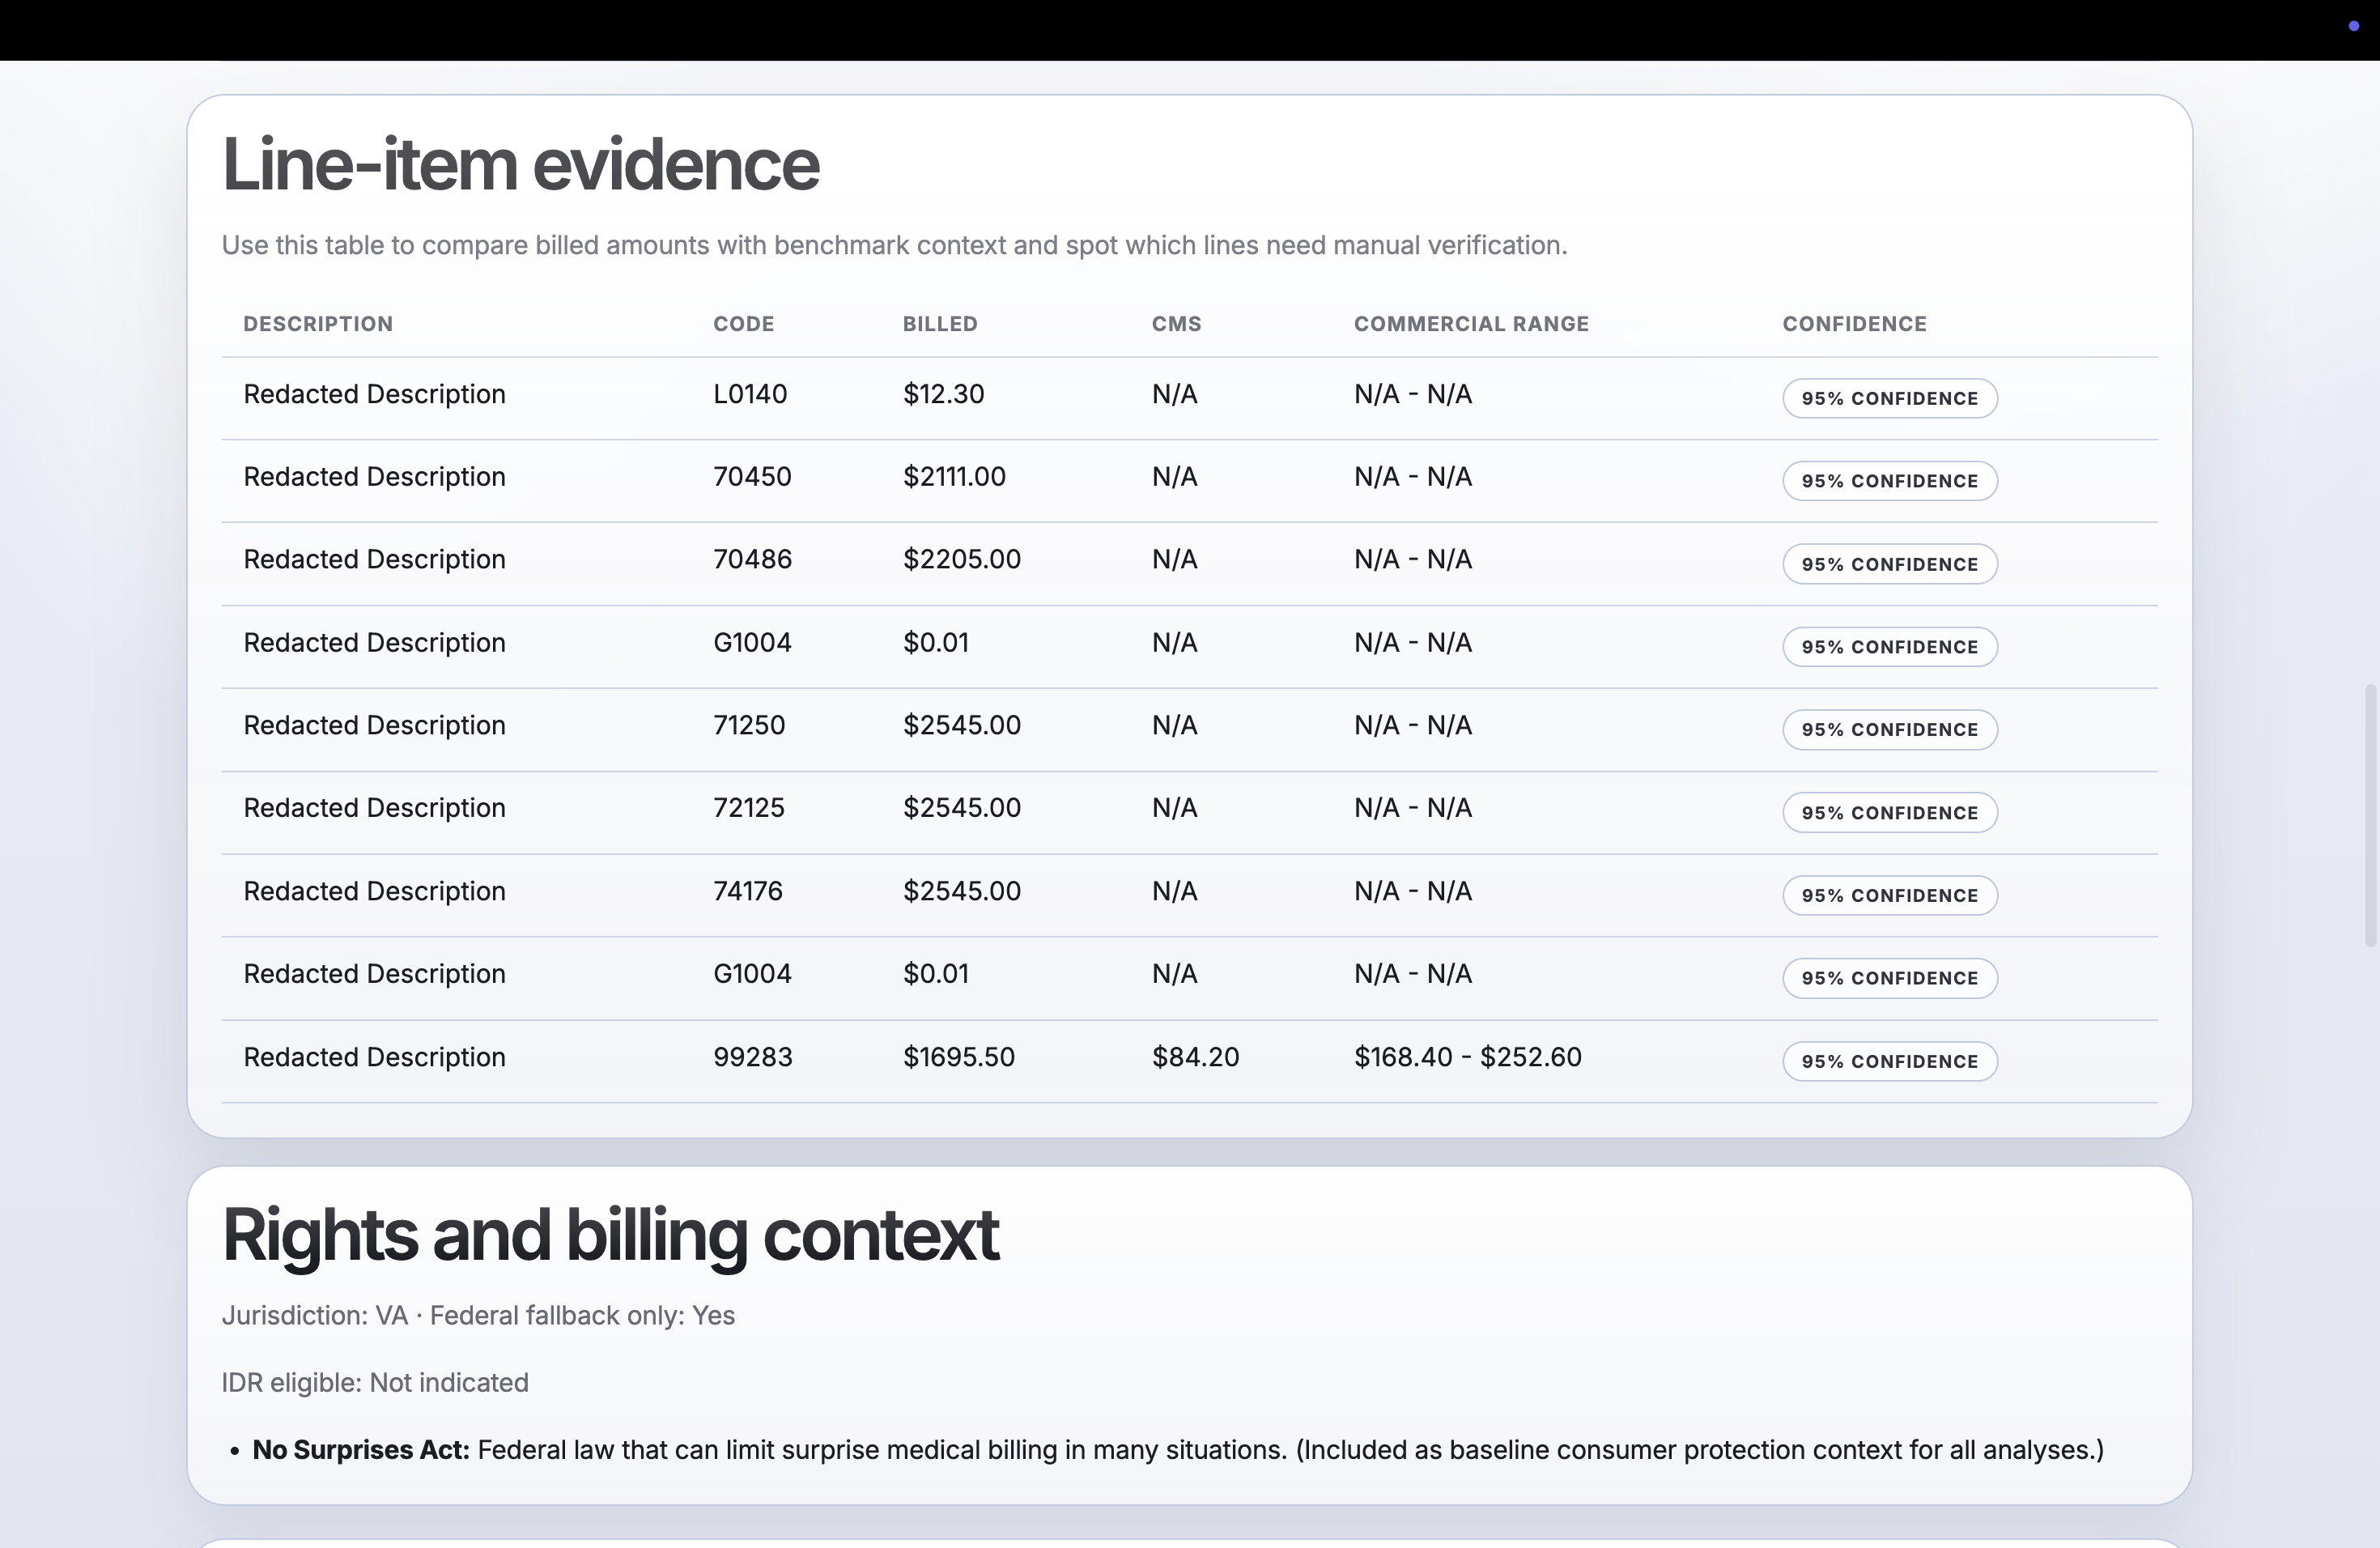
Task: Click the Confidence column header
Action: click(x=1854, y=324)
